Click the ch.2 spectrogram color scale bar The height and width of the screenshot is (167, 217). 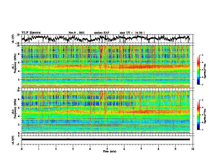pyautogui.click(x=198, y=115)
